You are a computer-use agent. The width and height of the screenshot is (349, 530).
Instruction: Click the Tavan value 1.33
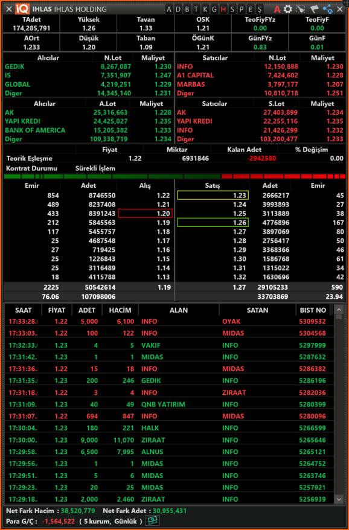(146, 28)
